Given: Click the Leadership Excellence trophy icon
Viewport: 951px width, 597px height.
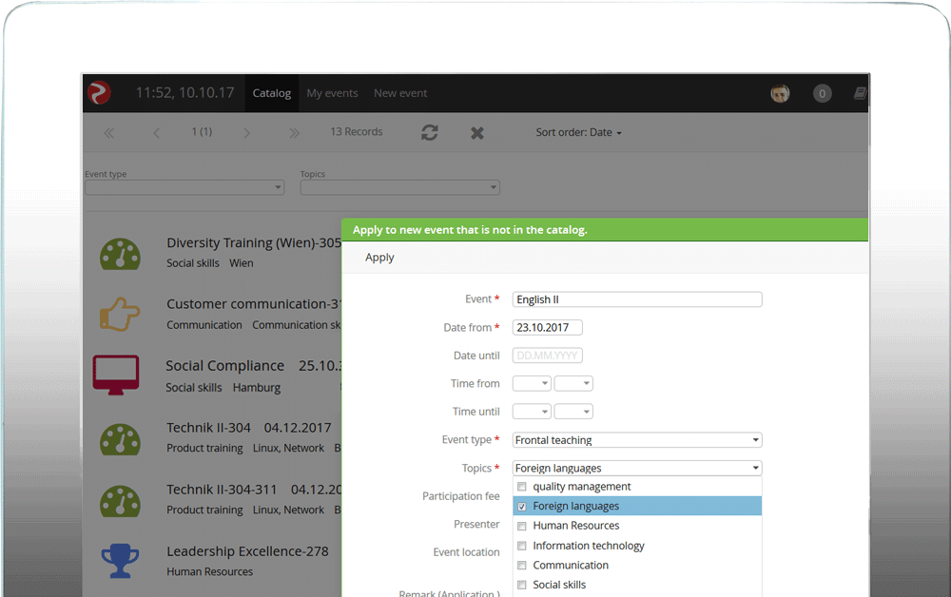Looking at the screenshot, I should pyautogui.click(x=120, y=561).
